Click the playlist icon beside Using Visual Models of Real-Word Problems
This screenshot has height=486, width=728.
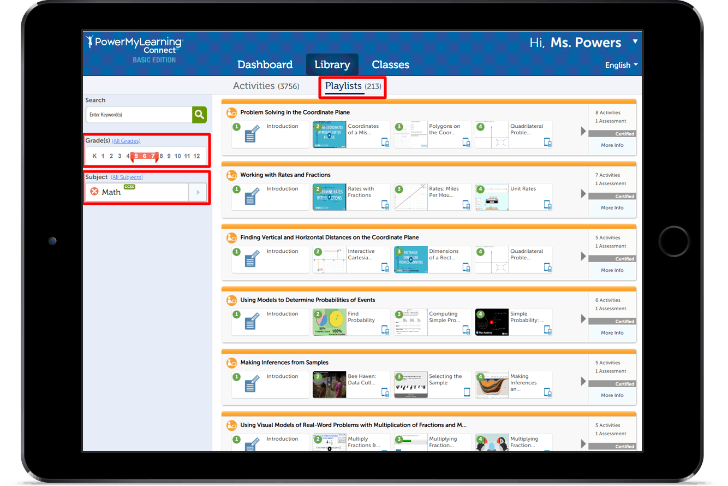click(x=231, y=425)
